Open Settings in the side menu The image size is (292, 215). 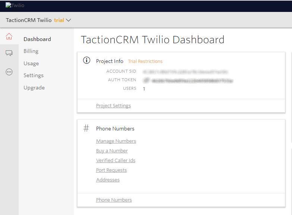[x=34, y=75]
